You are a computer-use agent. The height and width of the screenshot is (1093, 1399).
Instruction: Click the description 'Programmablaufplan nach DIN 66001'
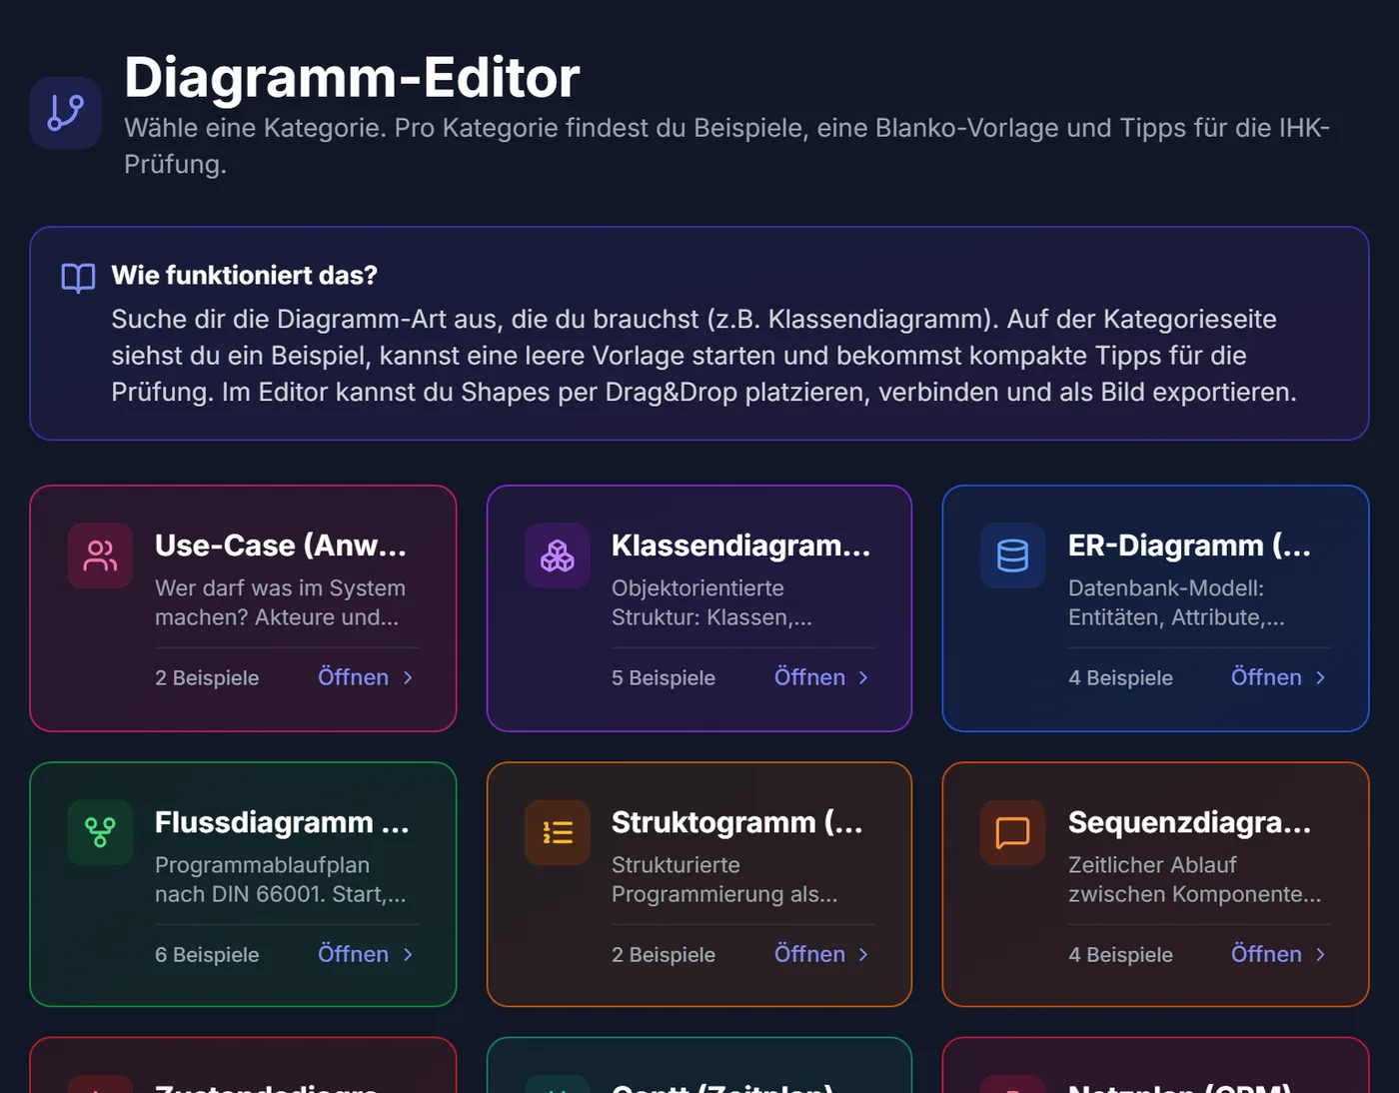[x=280, y=879]
